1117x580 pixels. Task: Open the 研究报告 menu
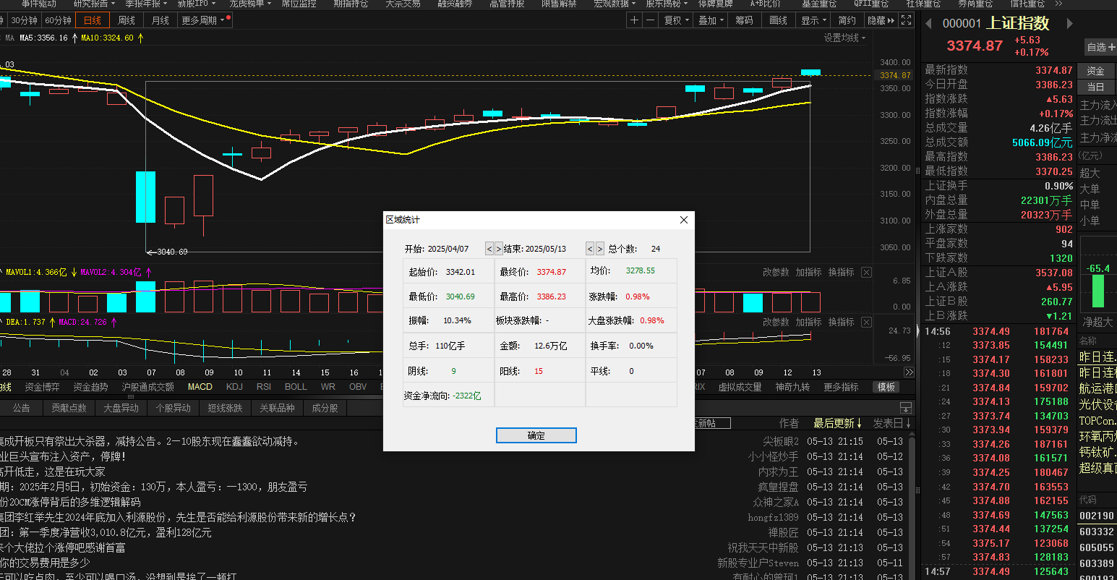pyautogui.click(x=95, y=4)
